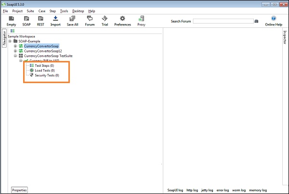Select SOAP-Example project in tree
Screen dimensions: 289x194
pyautogui.click(x=29, y=41)
